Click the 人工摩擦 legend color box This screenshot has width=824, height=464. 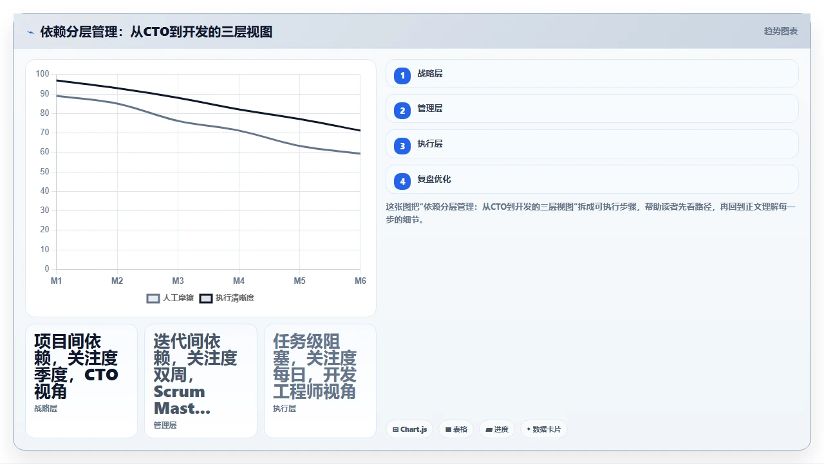(x=153, y=298)
